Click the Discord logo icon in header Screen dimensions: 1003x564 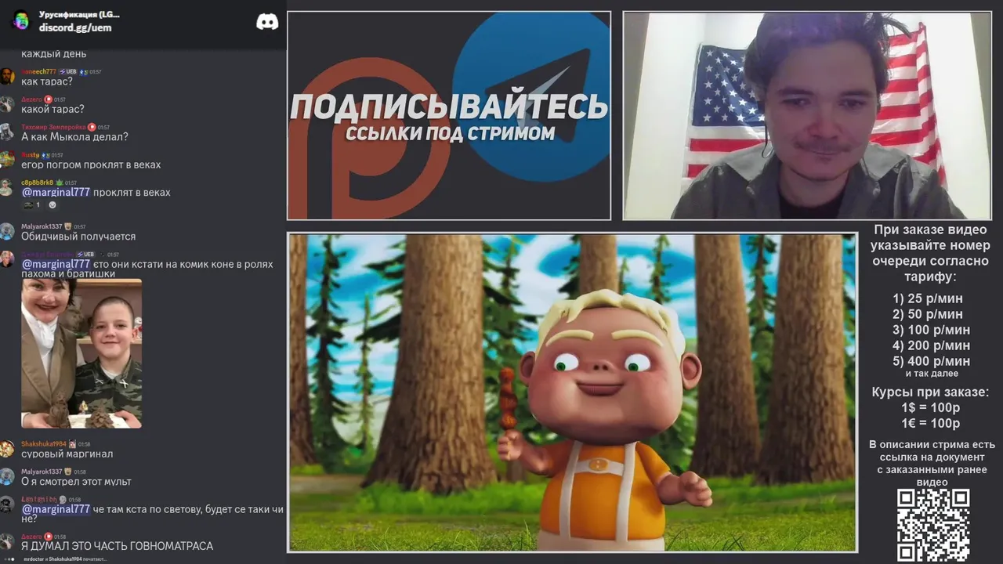(x=267, y=22)
